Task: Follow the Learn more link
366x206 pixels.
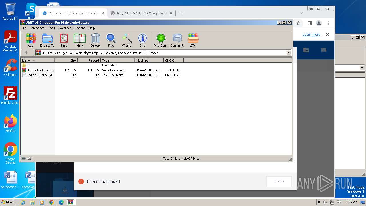Action: tap(311, 35)
